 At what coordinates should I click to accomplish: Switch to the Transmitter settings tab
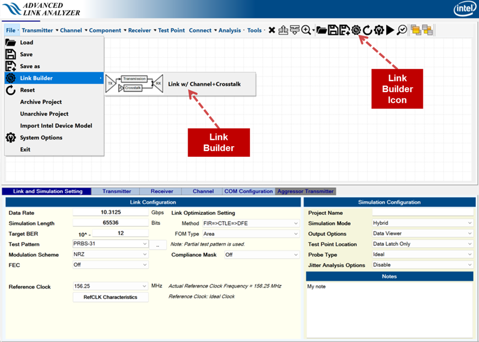(116, 192)
